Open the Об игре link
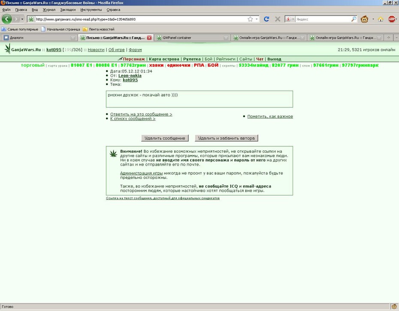This screenshot has height=311, width=399. point(117,50)
